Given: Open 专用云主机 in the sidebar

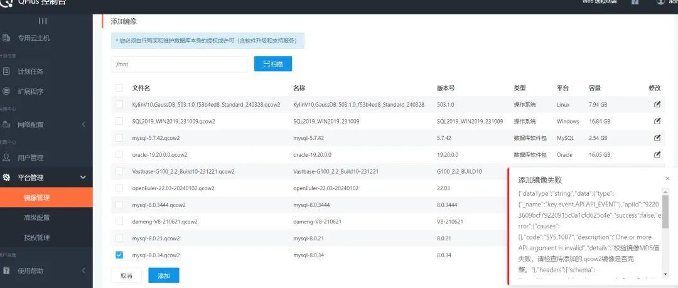Looking at the screenshot, I should click(34, 38).
